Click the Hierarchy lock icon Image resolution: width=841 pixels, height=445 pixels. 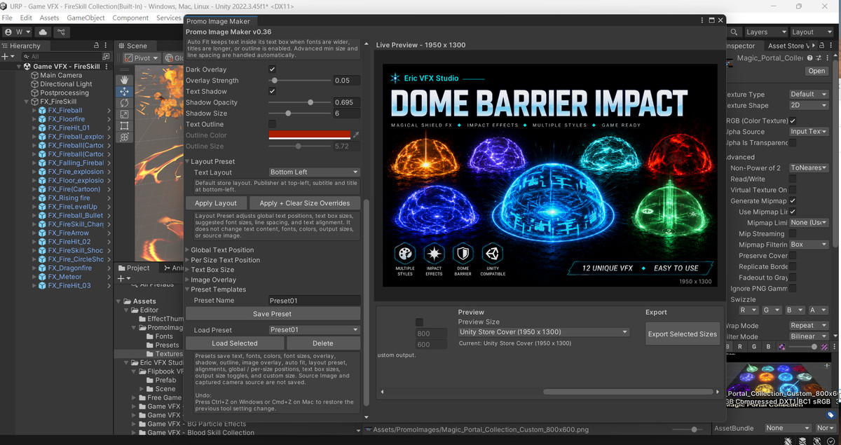pos(96,46)
